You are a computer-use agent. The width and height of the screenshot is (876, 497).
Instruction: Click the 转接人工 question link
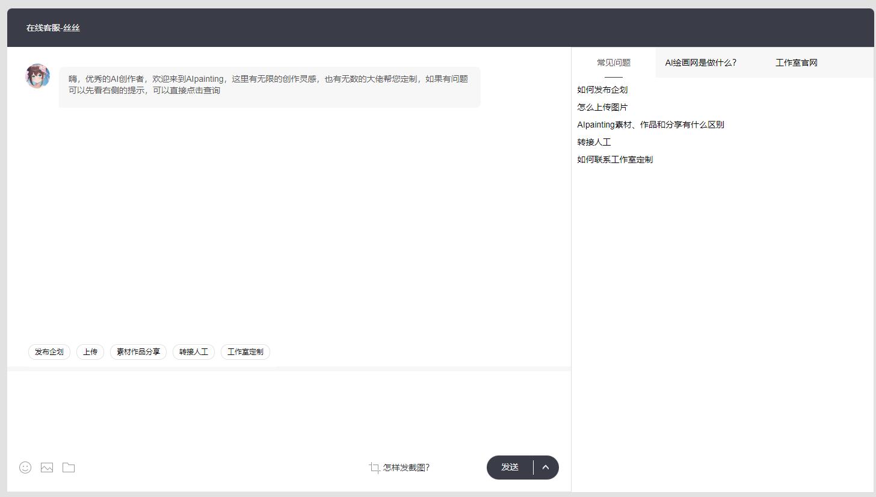tap(594, 141)
